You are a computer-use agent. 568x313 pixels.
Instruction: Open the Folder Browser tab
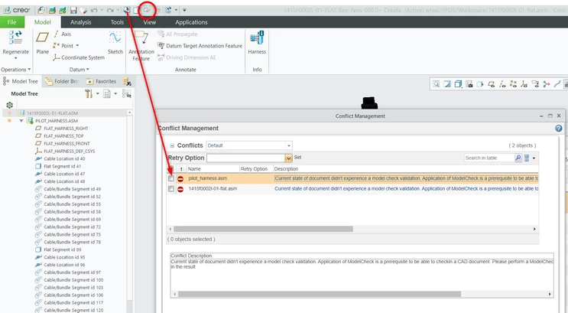pos(62,81)
